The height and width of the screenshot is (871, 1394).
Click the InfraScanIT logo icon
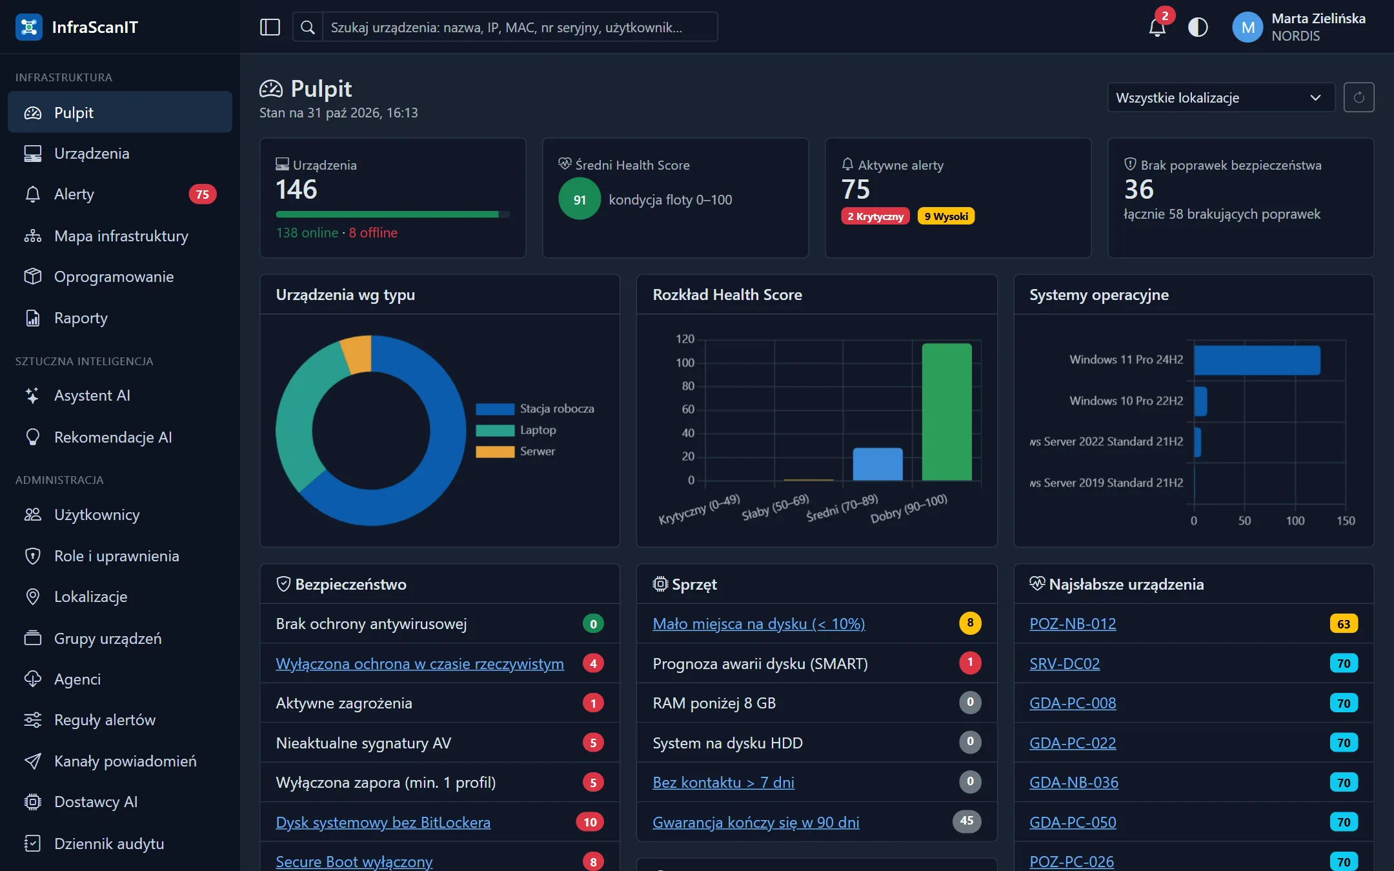(28, 27)
